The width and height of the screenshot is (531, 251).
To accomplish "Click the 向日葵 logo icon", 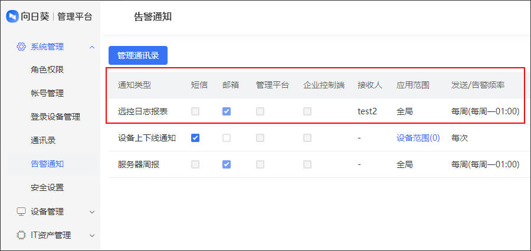I will (12, 16).
